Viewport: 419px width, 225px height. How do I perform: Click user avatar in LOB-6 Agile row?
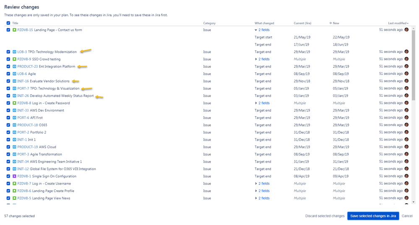point(406,74)
